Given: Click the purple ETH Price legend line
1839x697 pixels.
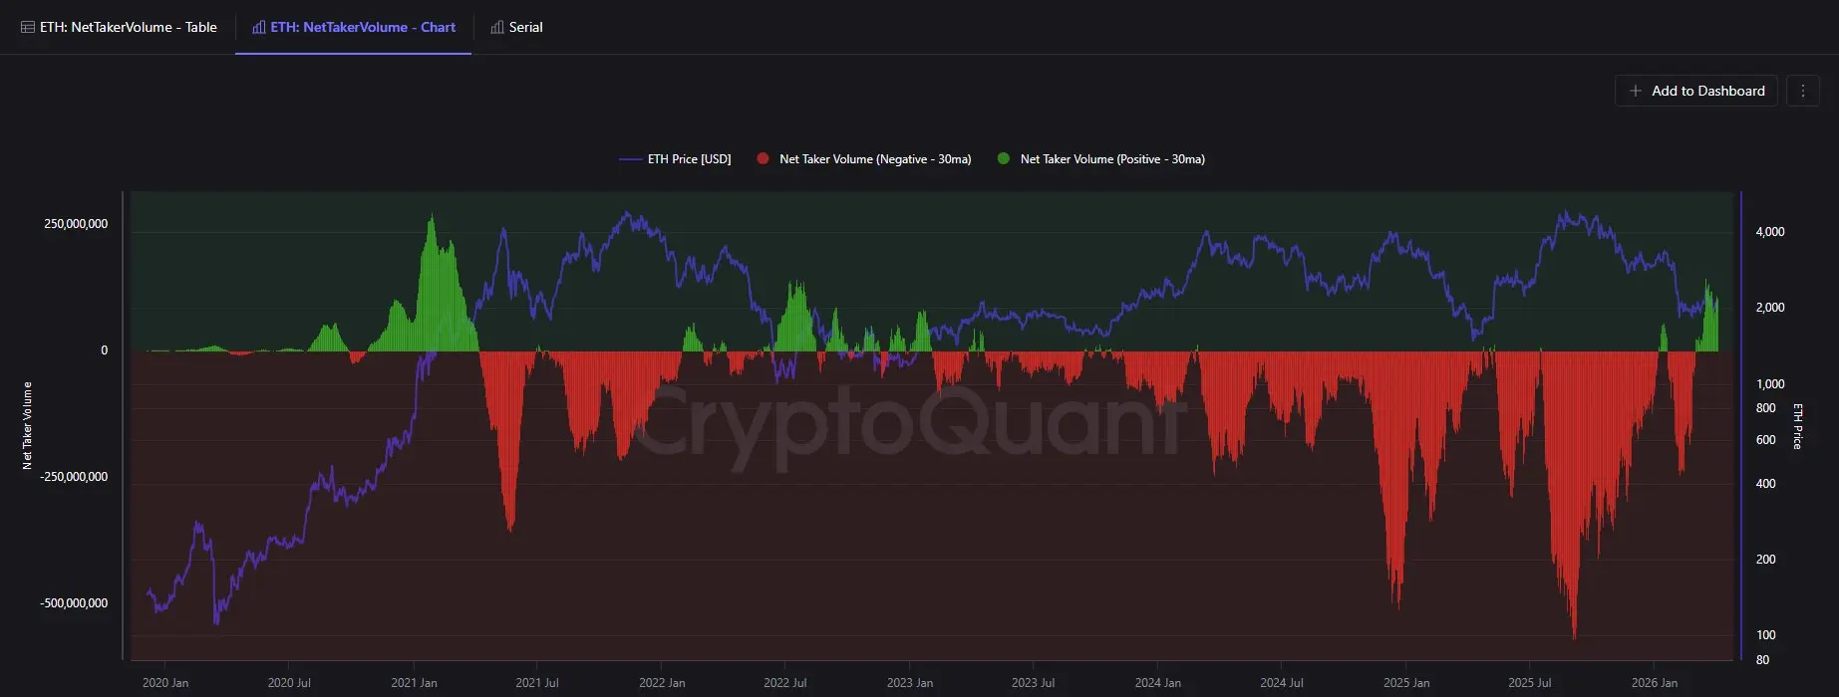Looking at the screenshot, I should pos(630,159).
